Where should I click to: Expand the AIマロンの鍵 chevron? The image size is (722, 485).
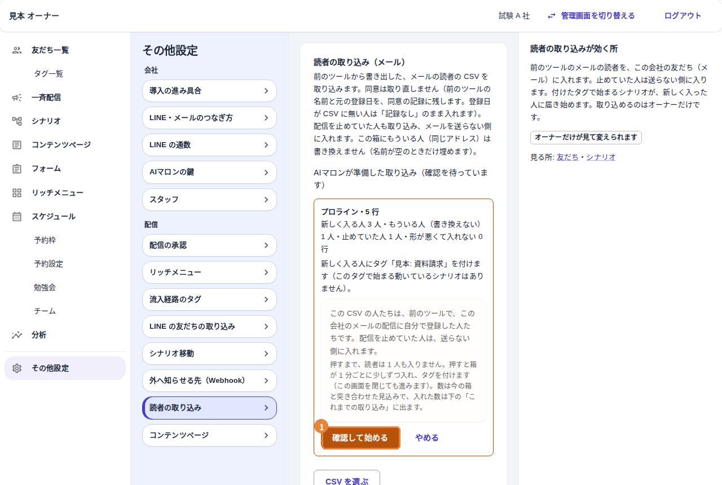click(266, 172)
